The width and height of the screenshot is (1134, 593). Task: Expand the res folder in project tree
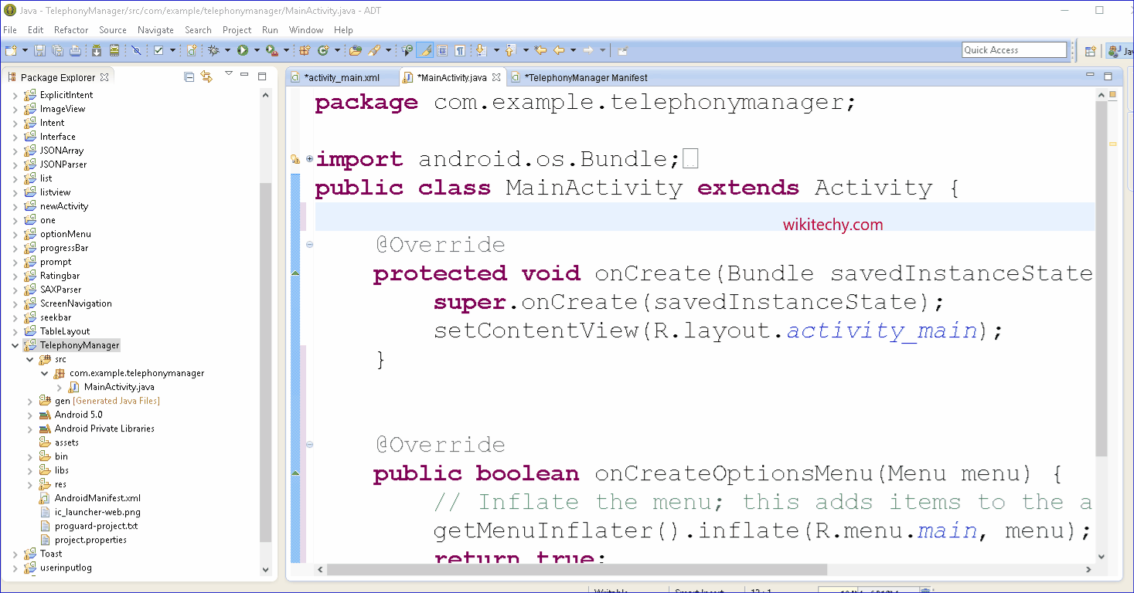click(30, 484)
